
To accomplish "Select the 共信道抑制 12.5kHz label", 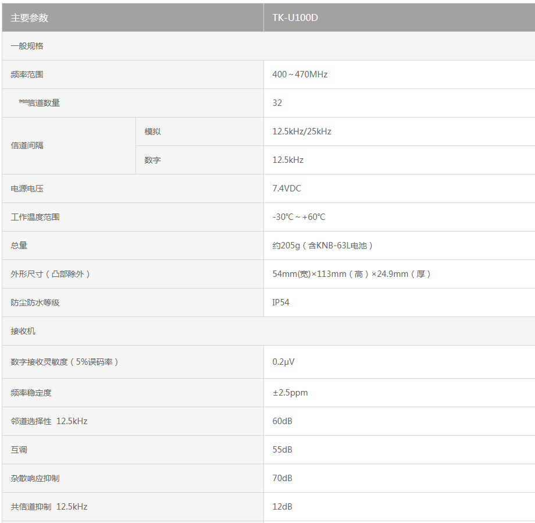I will [x=49, y=507].
